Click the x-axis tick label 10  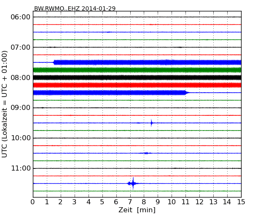point(172,202)
